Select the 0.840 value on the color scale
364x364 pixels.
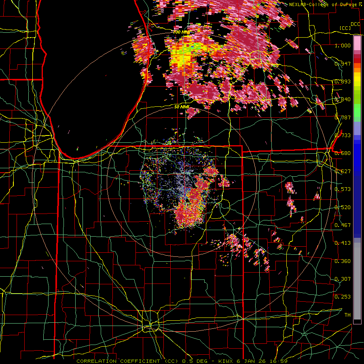point(343,99)
